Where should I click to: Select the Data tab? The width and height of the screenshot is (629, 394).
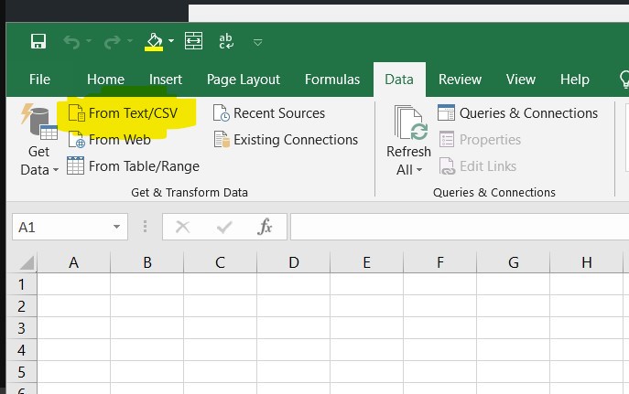click(x=399, y=80)
